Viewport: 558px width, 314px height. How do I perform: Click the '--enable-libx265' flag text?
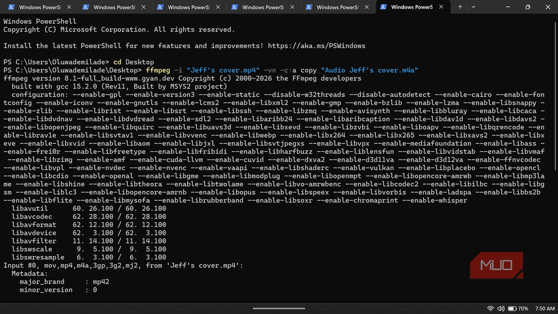(x=382, y=135)
